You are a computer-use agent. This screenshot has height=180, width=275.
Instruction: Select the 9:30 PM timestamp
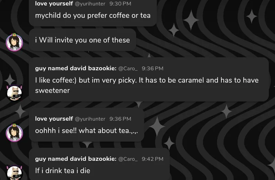(x=120, y=3)
